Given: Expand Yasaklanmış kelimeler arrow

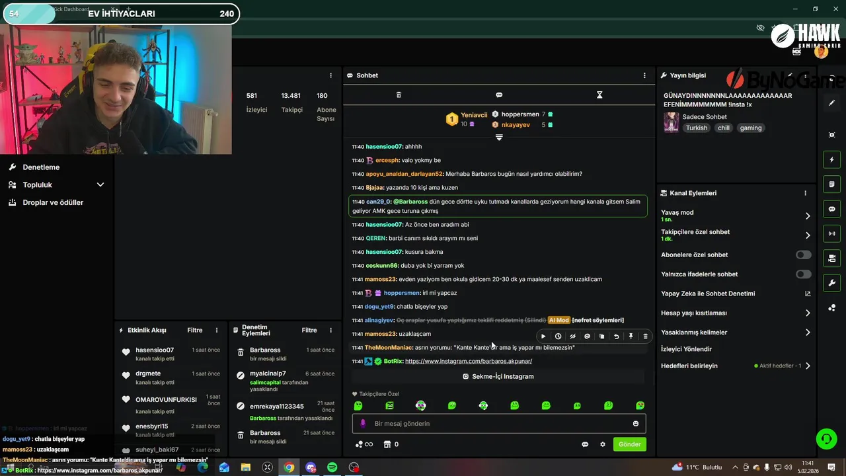Looking at the screenshot, I should tap(808, 333).
